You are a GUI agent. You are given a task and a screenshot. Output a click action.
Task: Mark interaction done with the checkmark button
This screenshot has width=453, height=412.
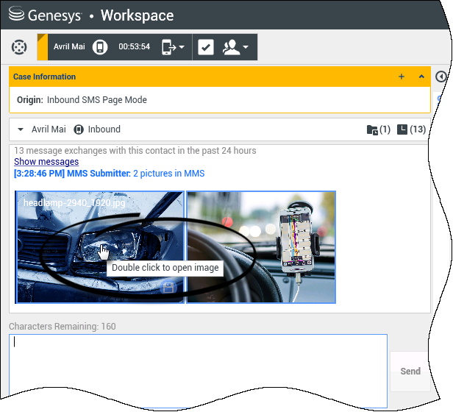206,47
